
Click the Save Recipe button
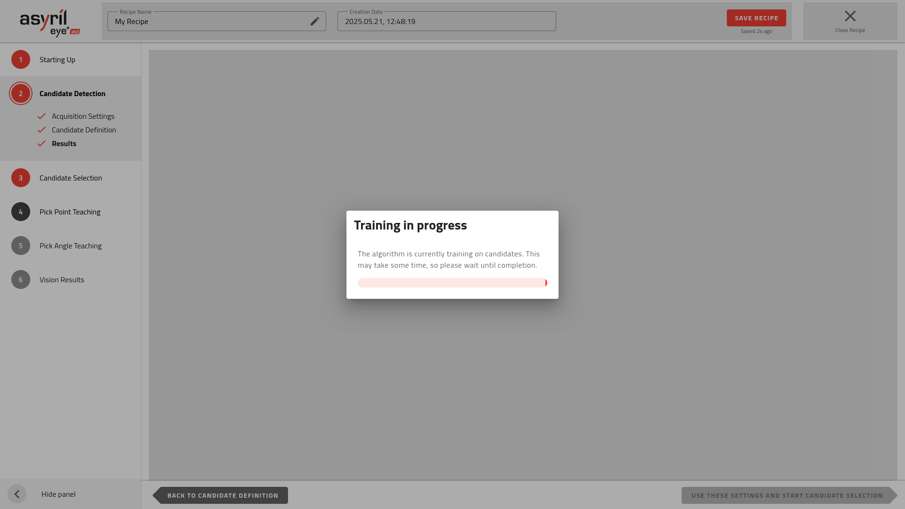[x=756, y=18]
